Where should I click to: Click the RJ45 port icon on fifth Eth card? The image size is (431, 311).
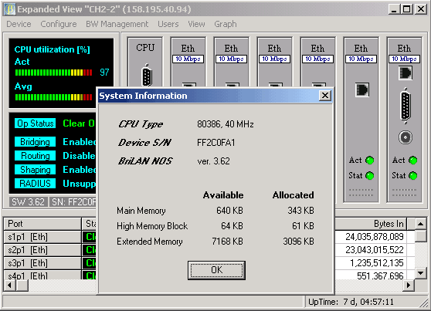point(361,90)
